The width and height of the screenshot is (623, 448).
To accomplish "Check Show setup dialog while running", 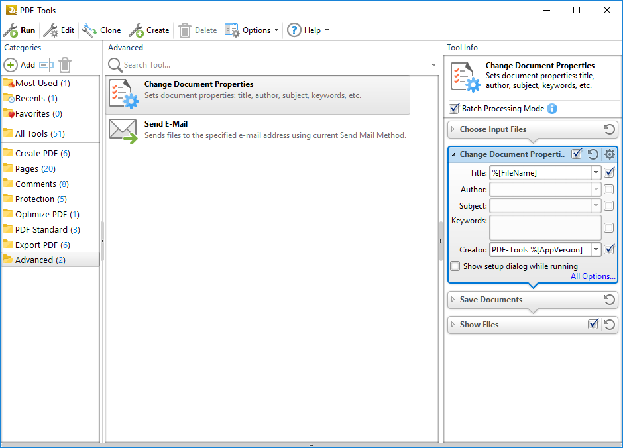I will 455,266.
